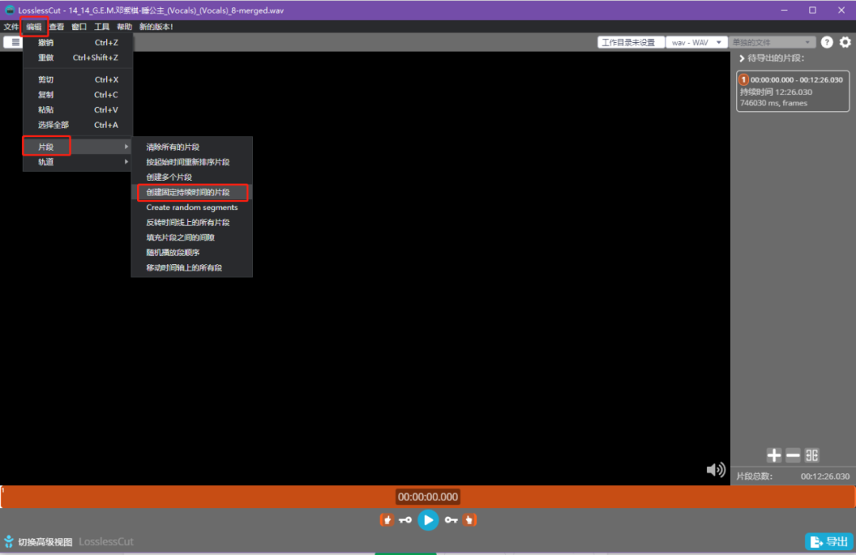Expand the 轨道 submenu
Screen dimensions: 856x555
click(78, 162)
